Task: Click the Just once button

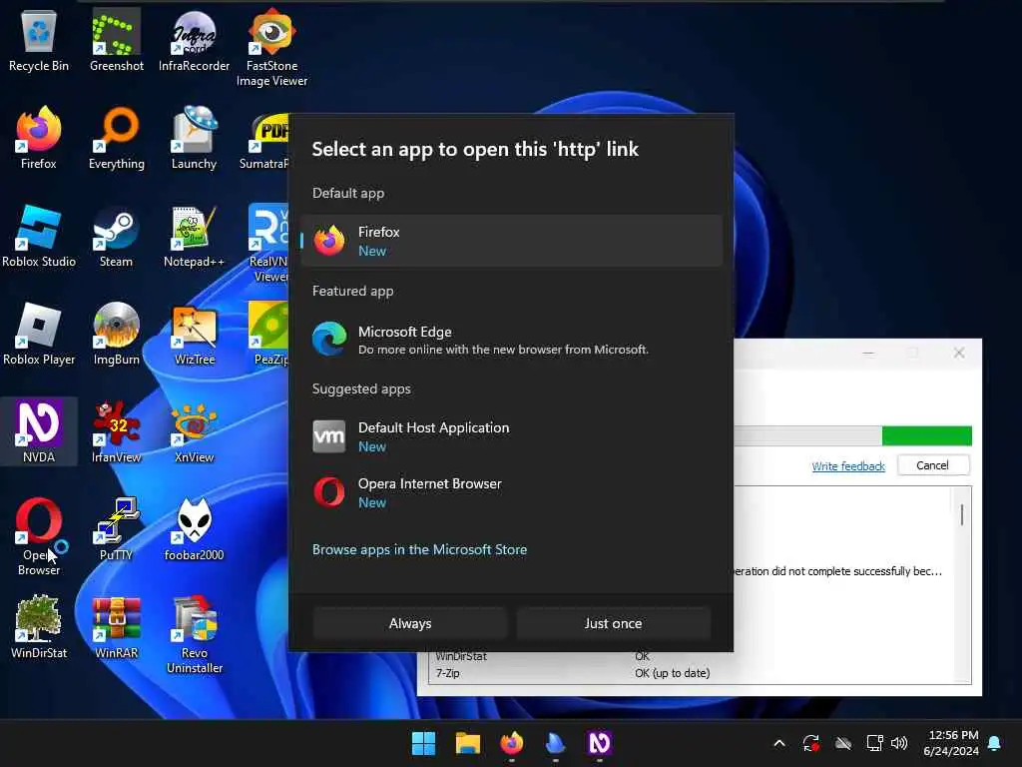Action: pyautogui.click(x=614, y=623)
